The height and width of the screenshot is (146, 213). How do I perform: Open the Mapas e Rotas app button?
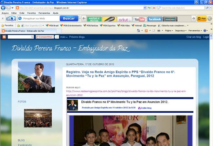[x=94, y=19]
